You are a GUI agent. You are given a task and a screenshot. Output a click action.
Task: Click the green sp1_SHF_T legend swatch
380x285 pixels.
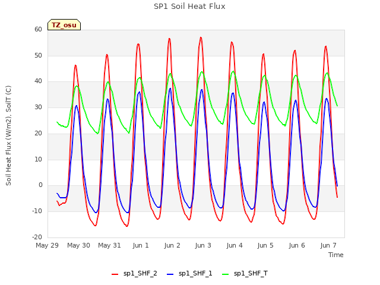coord(226,274)
